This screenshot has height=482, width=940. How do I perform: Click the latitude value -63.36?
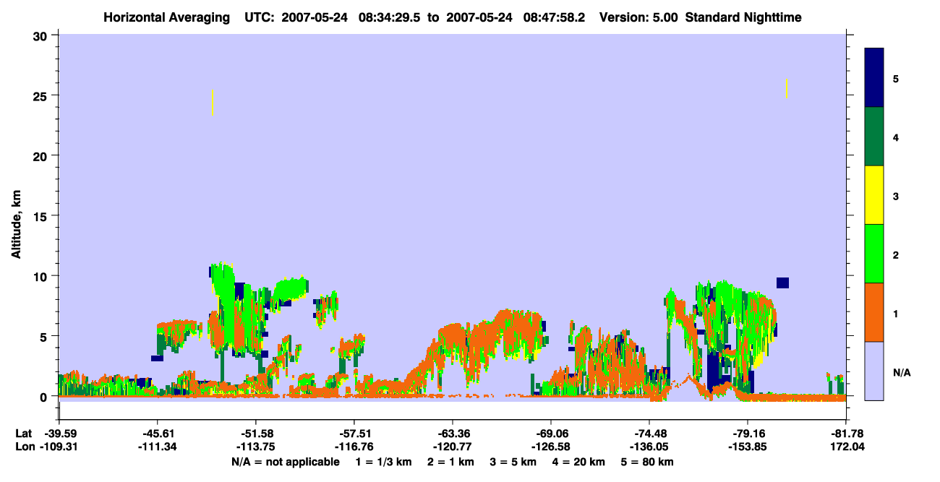[453, 434]
